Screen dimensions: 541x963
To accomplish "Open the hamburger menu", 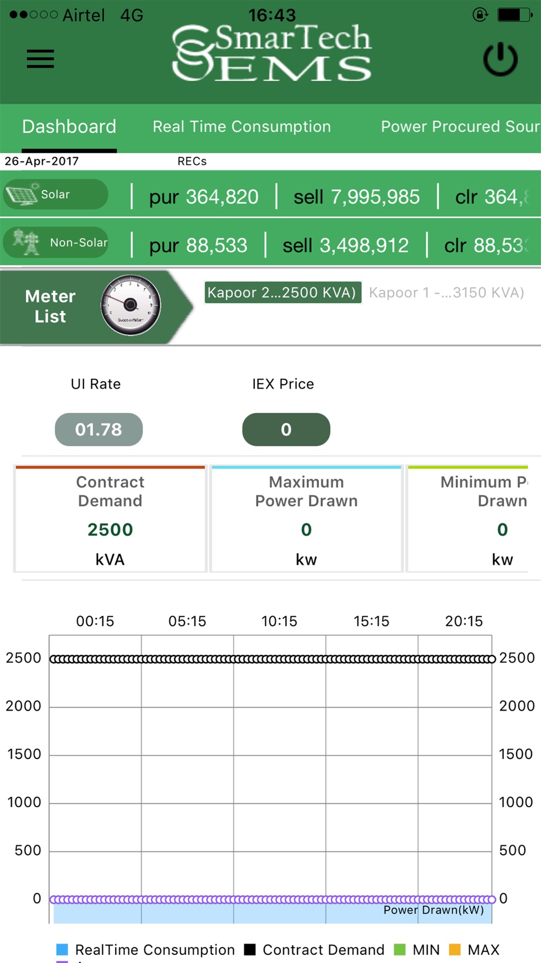I will 41,59.
